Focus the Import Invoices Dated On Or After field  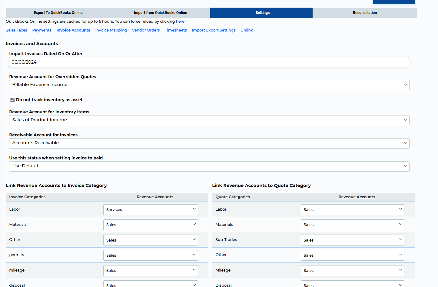pyautogui.click(x=209, y=62)
